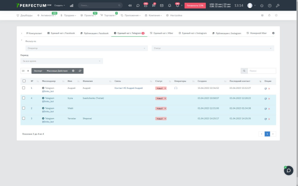Open the Оператор filter dropdown
298x186 pixels.
(x=86, y=48)
